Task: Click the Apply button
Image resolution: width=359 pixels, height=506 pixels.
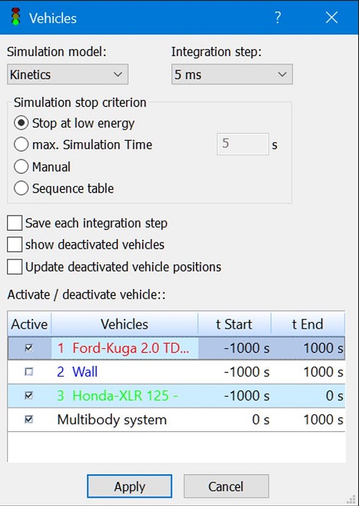Action: [x=129, y=487]
